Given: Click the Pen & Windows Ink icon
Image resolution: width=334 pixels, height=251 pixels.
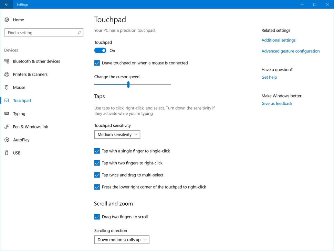Looking at the screenshot, I should click(x=7, y=127).
